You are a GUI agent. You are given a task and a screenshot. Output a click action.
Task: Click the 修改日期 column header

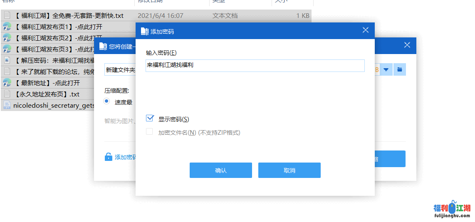150,2
